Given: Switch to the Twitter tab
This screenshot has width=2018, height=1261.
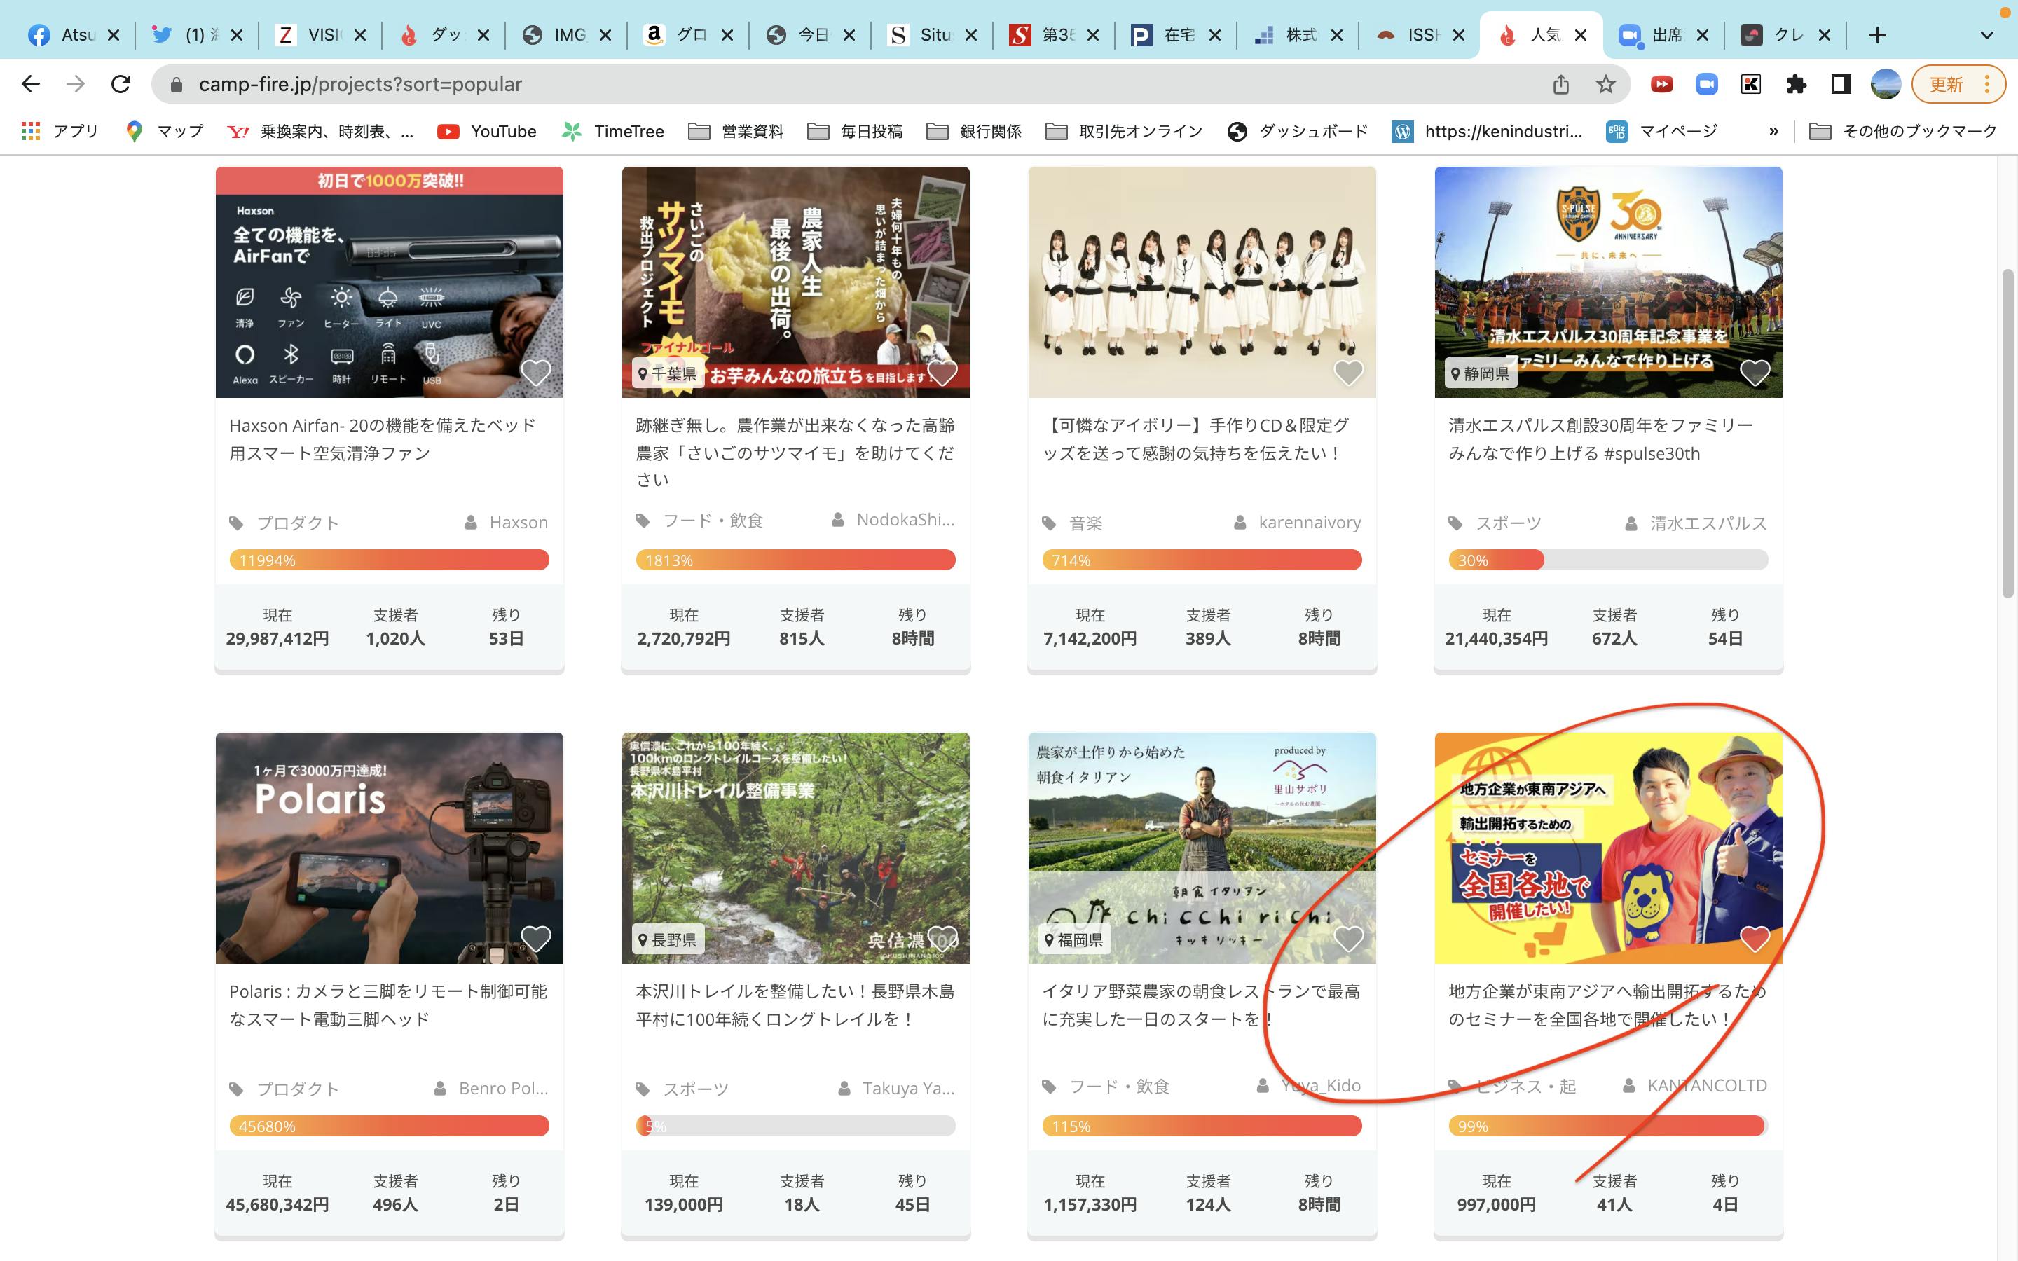Looking at the screenshot, I should pos(194,35).
